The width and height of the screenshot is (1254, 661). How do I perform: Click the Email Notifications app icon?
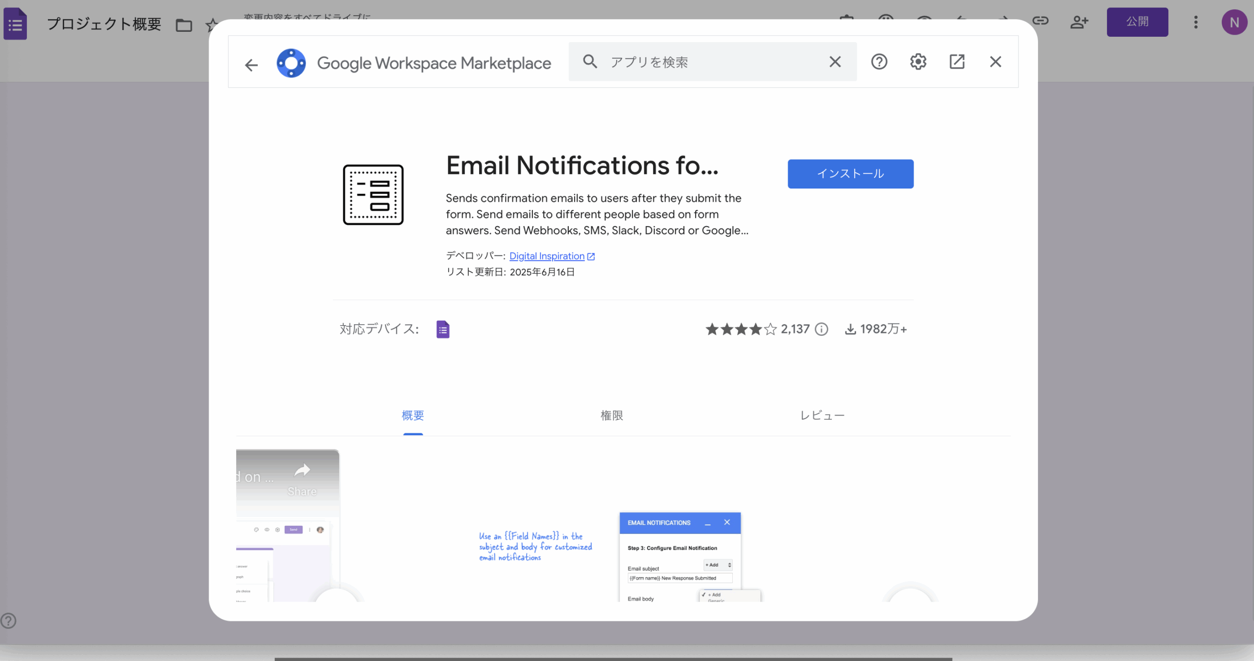[x=373, y=195]
